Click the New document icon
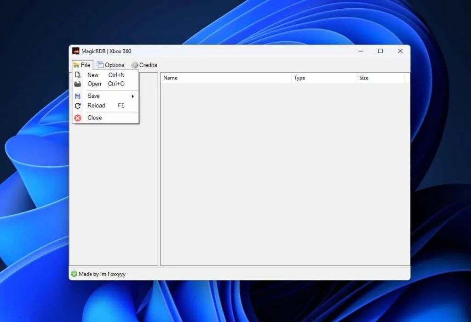The height and width of the screenshot is (322, 471). pyautogui.click(x=77, y=75)
